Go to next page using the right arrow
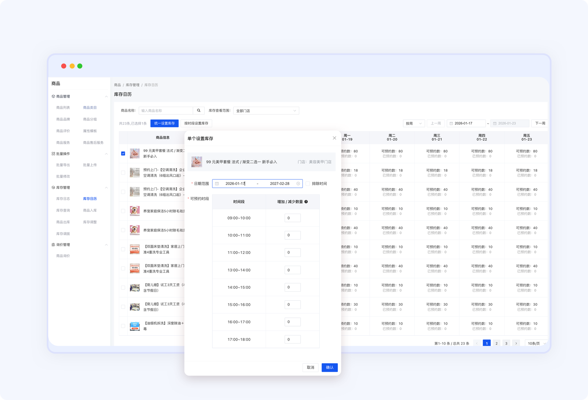The height and width of the screenshot is (400, 588). point(516,343)
